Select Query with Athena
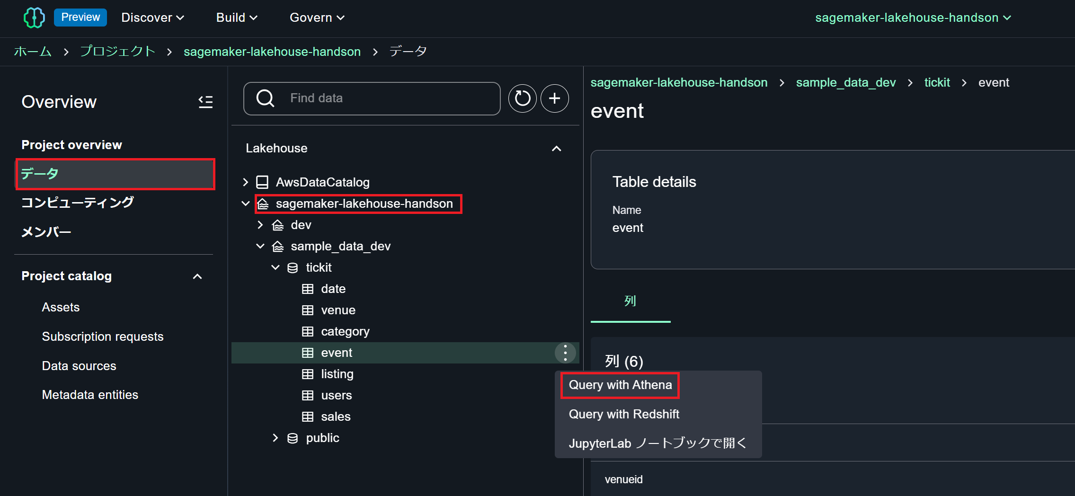The width and height of the screenshot is (1075, 496). coord(620,385)
